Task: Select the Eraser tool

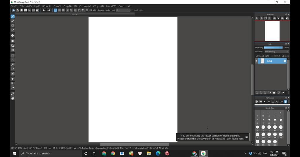Action: [x=12, y=21]
